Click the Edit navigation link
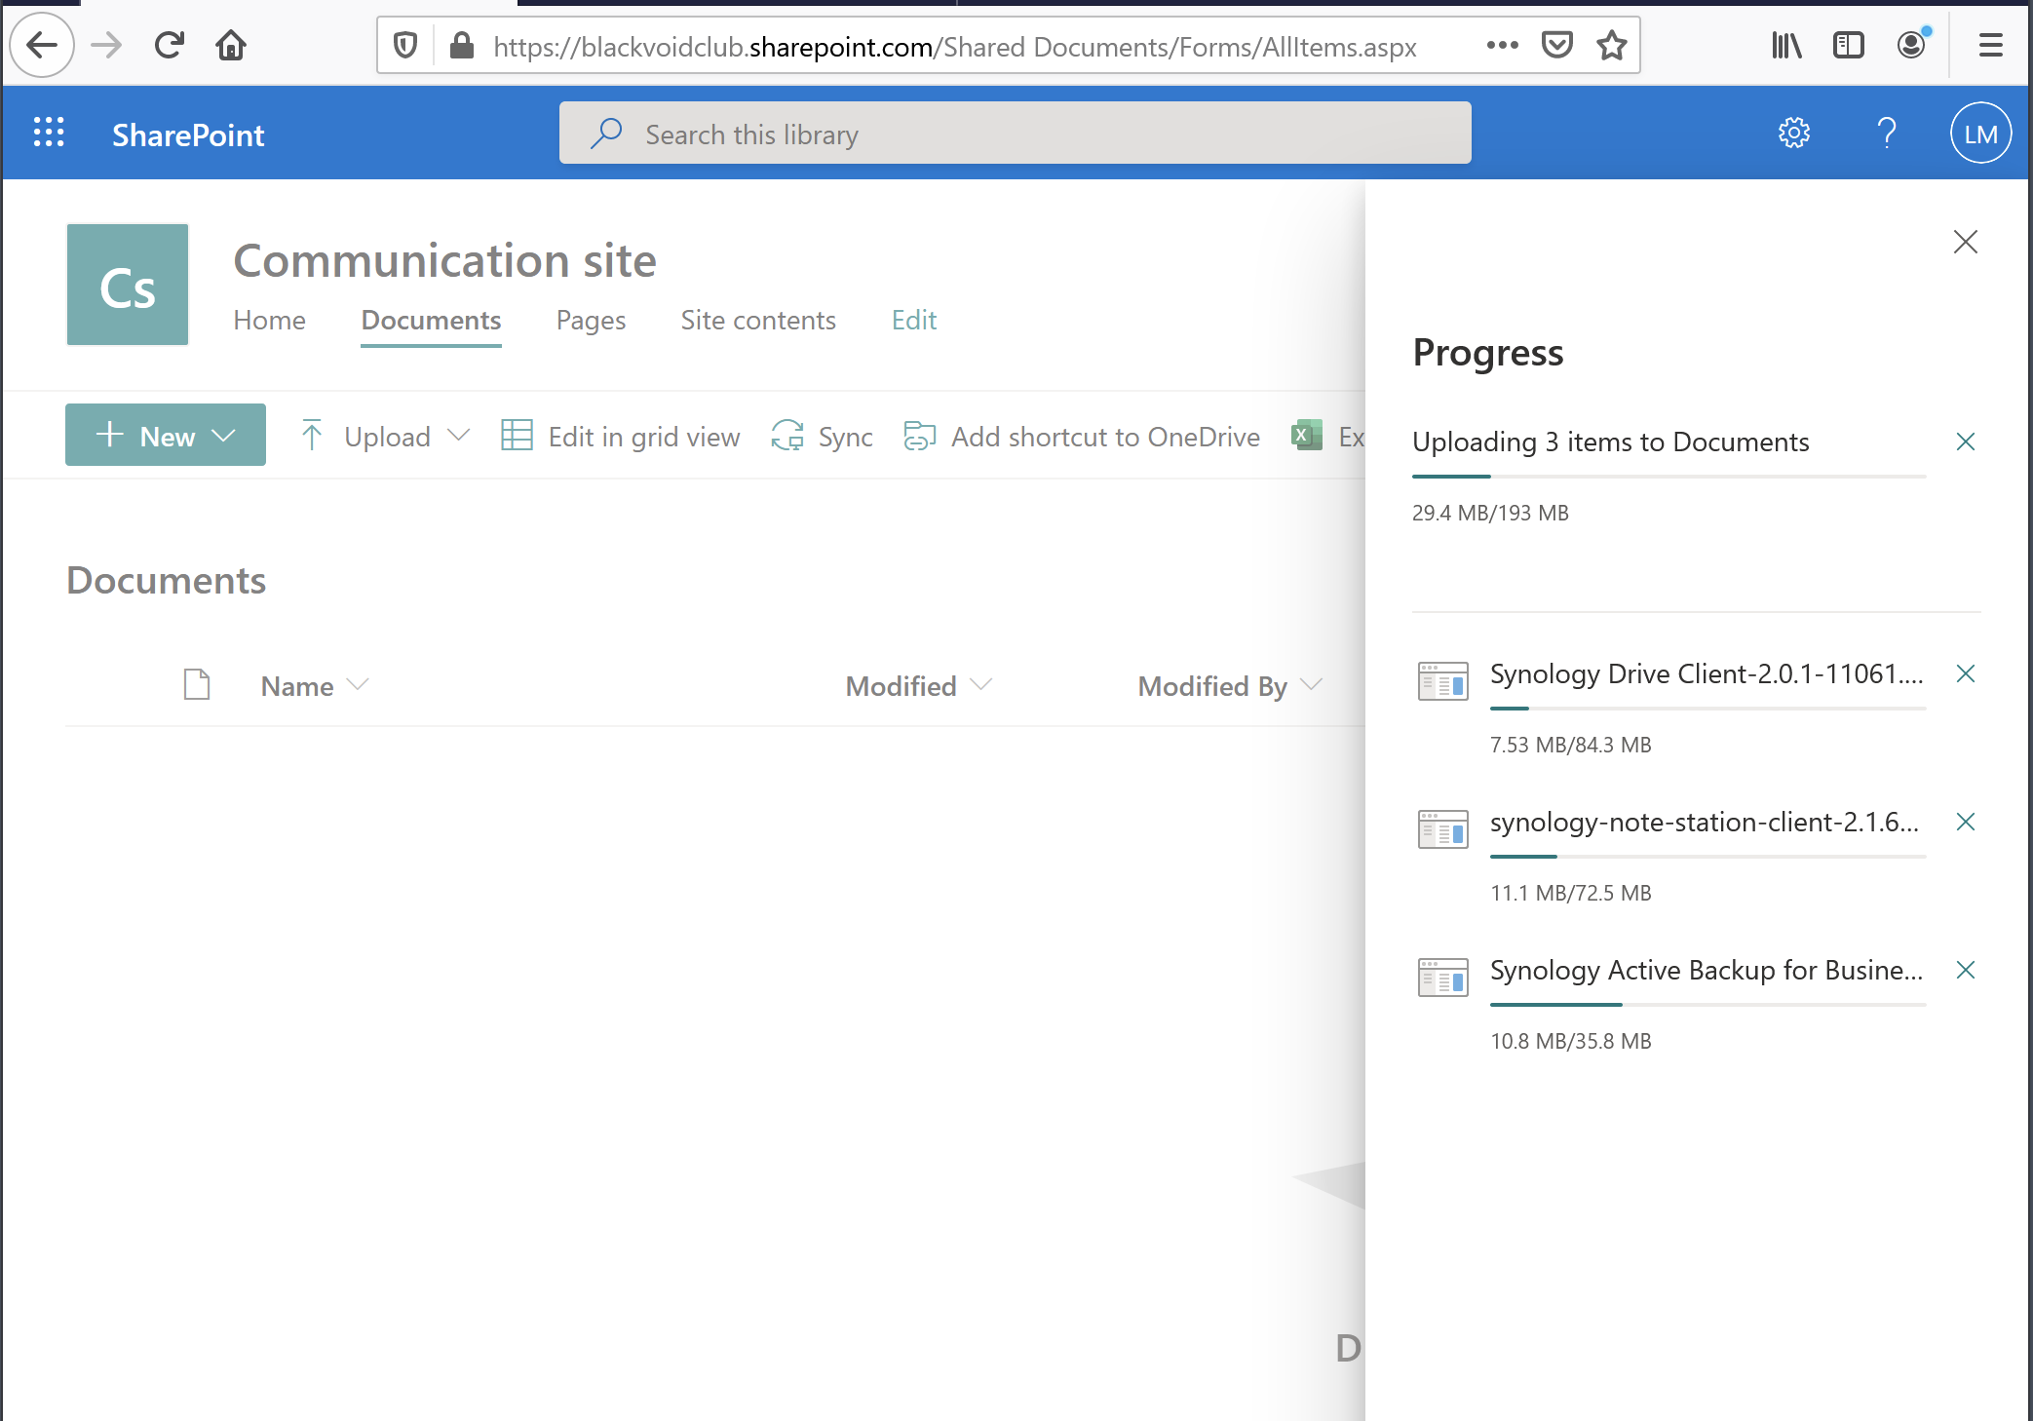The height and width of the screenshot is (1421, 2033). click(914, 320)
